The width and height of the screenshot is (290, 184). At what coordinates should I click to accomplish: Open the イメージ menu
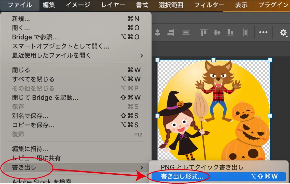(x=78, y=5)
